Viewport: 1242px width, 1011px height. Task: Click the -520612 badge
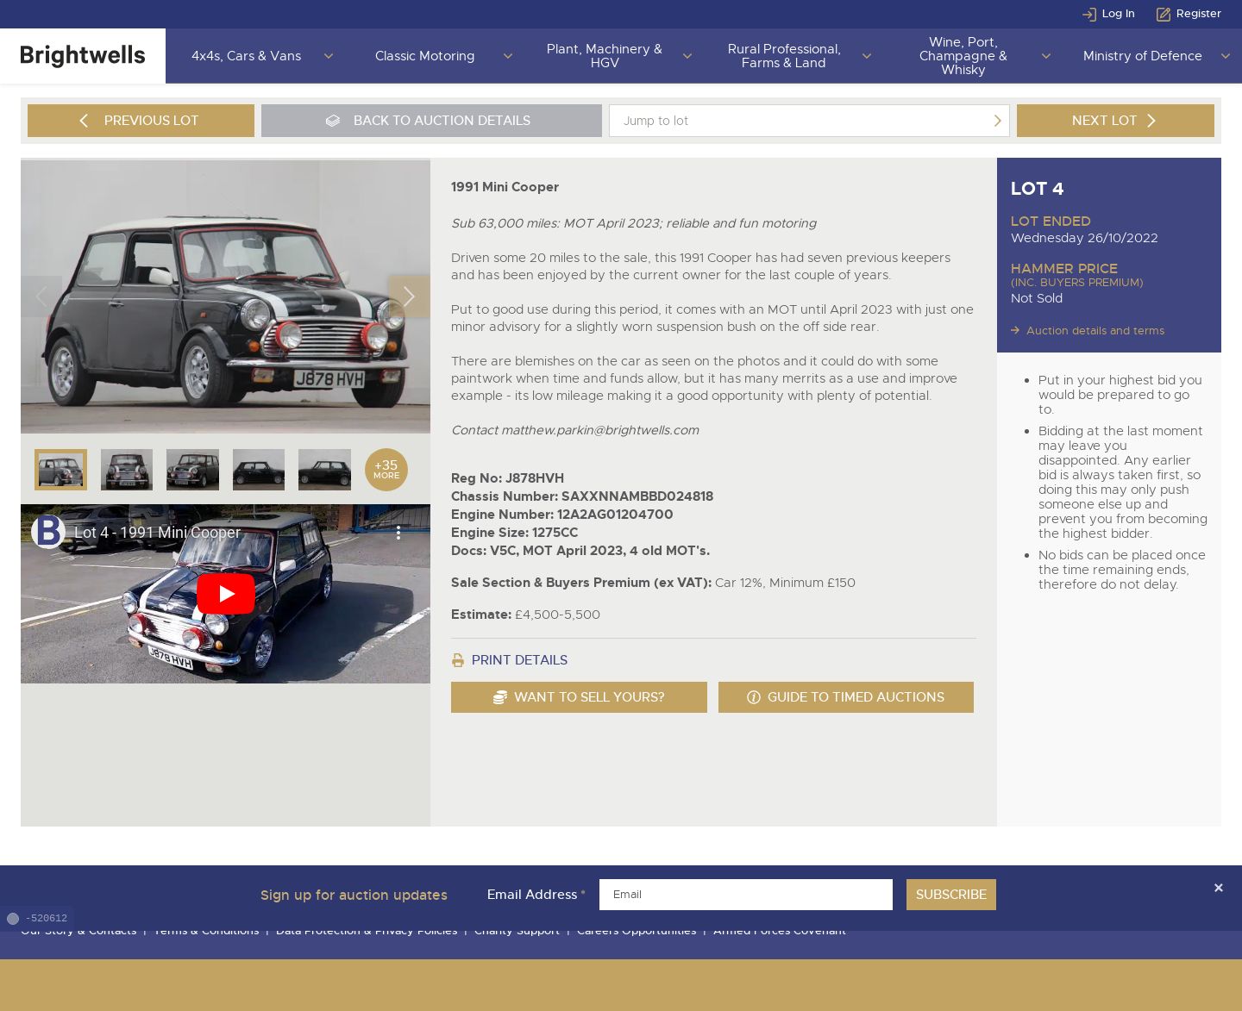click(x=37, y=919)
